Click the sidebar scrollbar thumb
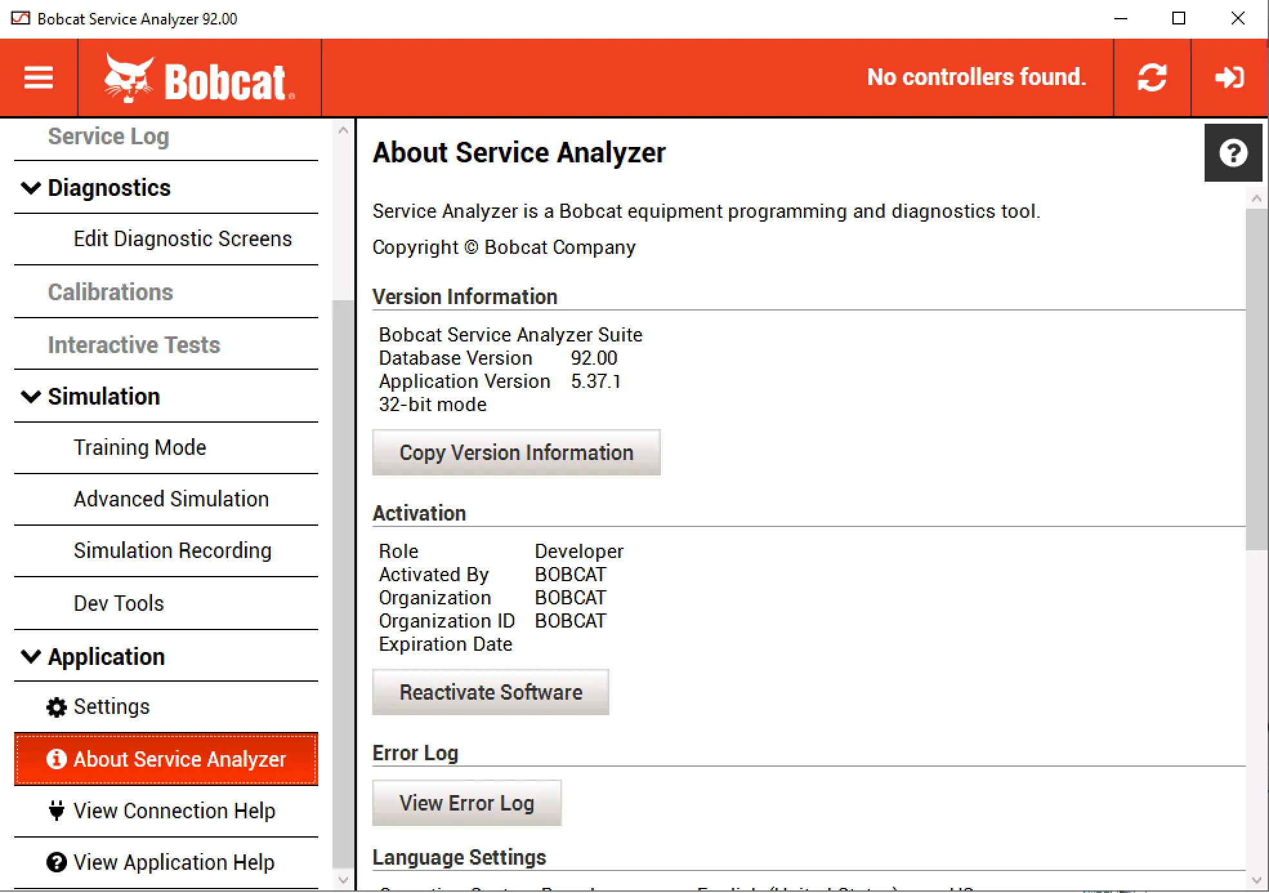 (x=343, y=584)
